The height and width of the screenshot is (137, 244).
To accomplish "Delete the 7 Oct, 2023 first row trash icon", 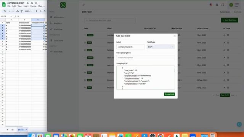I will [228, 35].
